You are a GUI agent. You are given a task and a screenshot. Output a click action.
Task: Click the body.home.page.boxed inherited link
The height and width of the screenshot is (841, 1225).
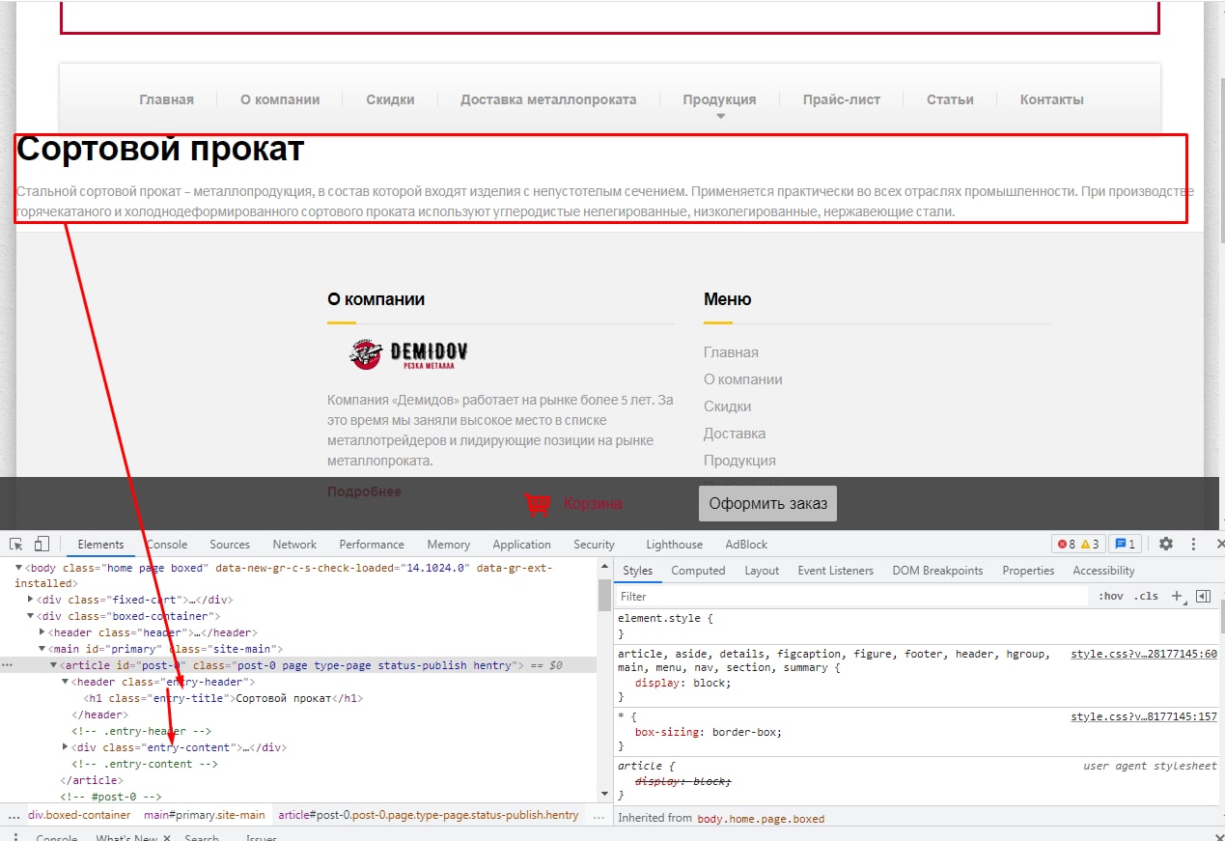[761, 818]
